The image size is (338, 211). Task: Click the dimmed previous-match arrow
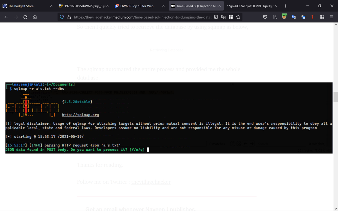[245, 144]
